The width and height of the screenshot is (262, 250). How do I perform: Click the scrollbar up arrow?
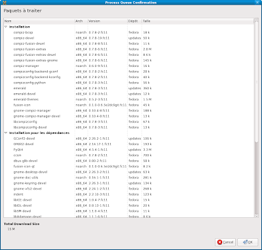coord(257,20)
